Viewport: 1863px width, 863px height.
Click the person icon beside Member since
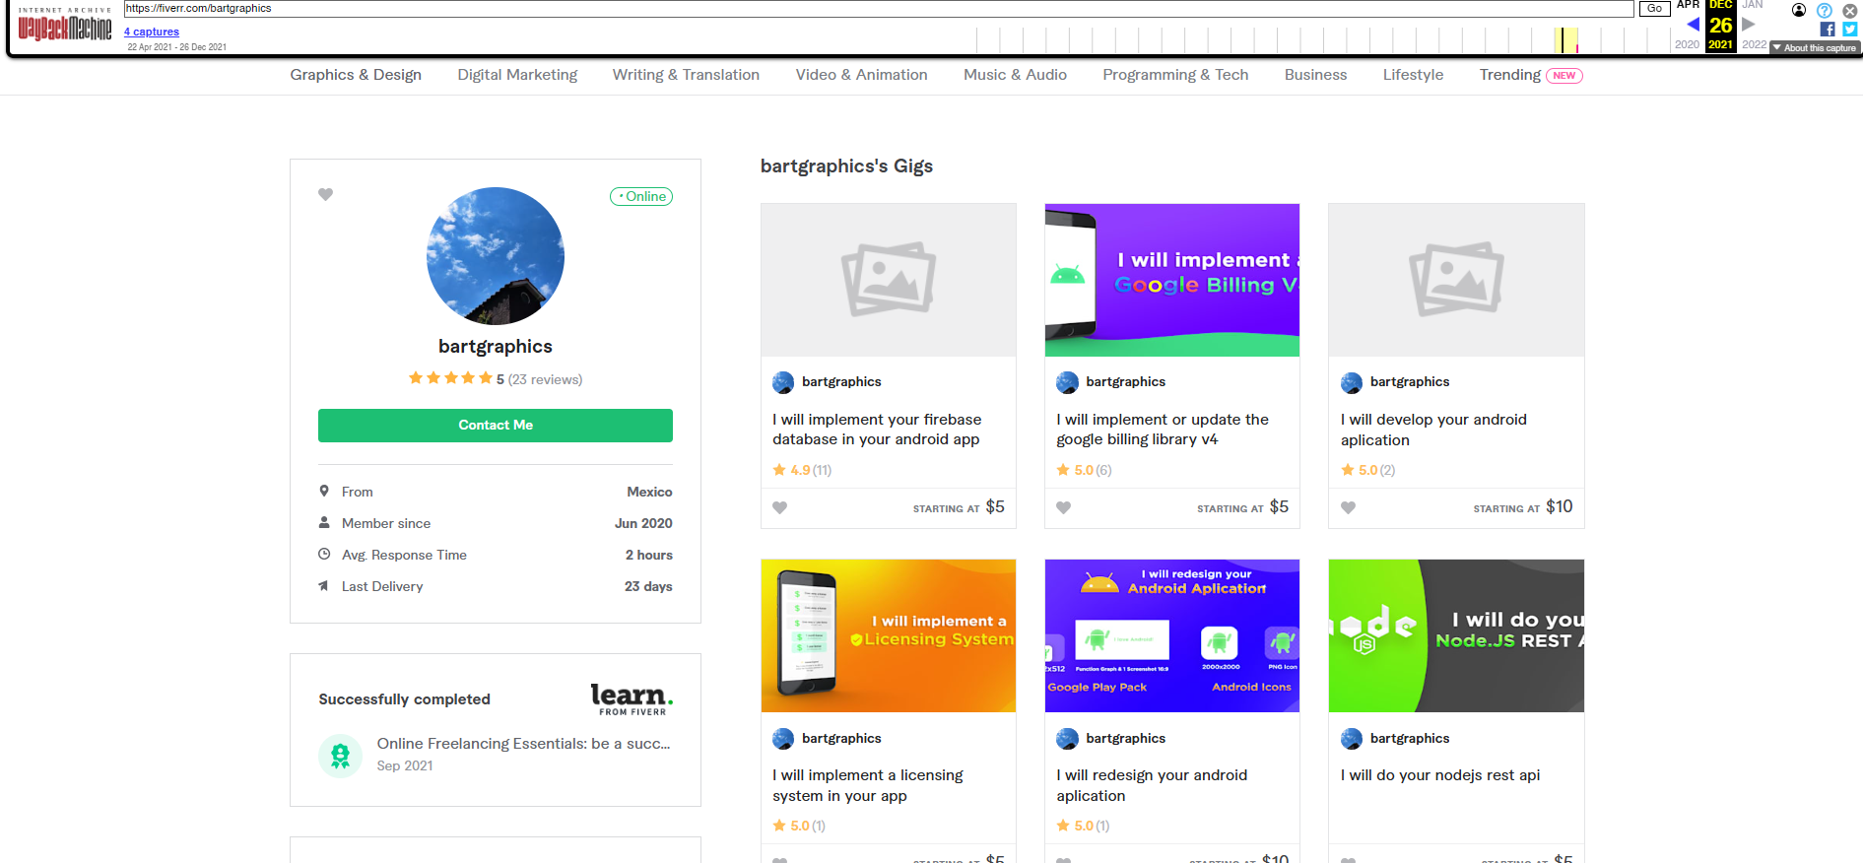pyautogui.click(x=324, y=522)
